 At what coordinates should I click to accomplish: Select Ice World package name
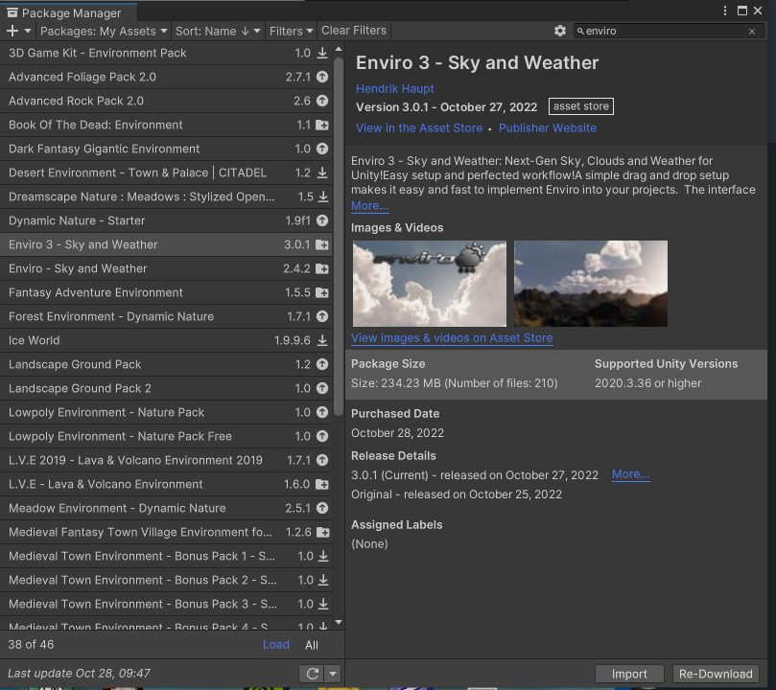35,340
